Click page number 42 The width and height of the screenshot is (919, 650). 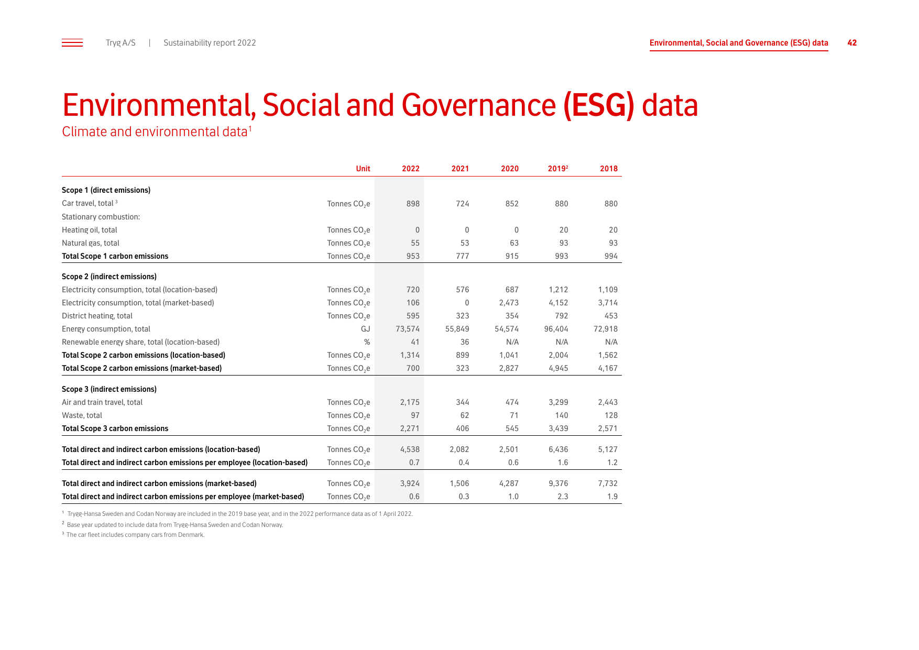[x=852, y=43]
